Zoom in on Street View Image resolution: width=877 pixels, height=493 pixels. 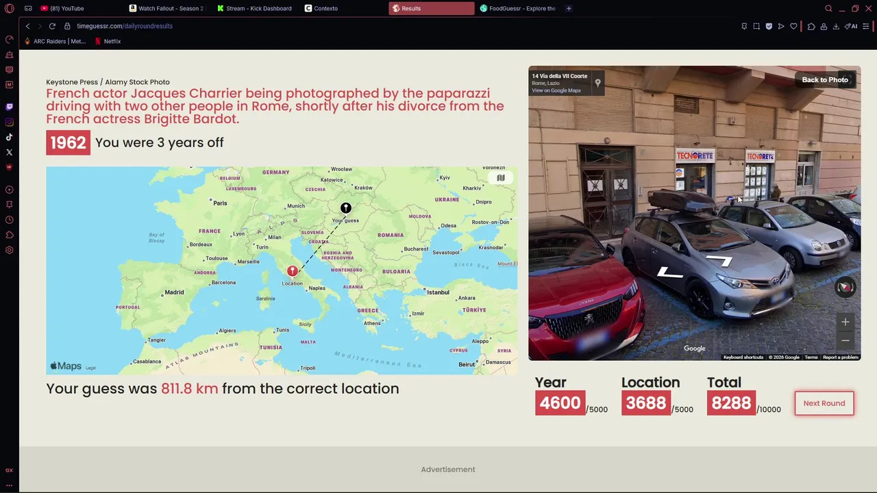(x=845, y=322)
